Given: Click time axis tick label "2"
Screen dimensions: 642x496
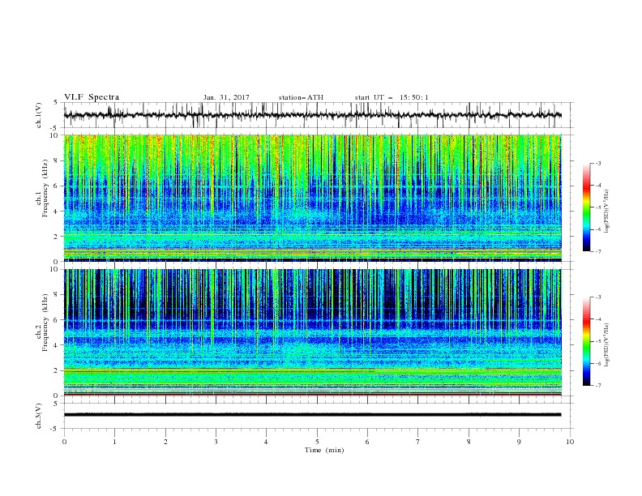Looking at the screenshot, I should coord(165,442).
